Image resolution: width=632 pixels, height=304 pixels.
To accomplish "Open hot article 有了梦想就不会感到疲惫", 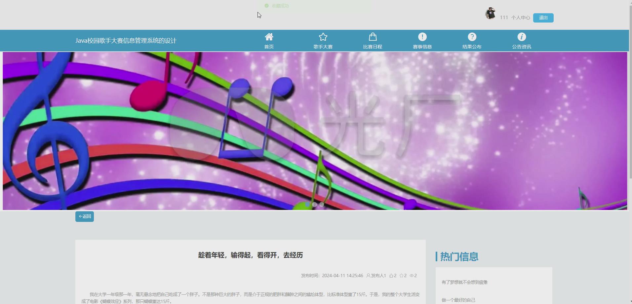I will (x=464, y=282).
